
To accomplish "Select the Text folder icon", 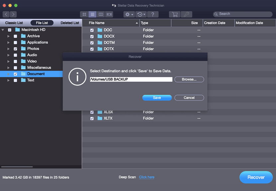I will pos(23,80).
